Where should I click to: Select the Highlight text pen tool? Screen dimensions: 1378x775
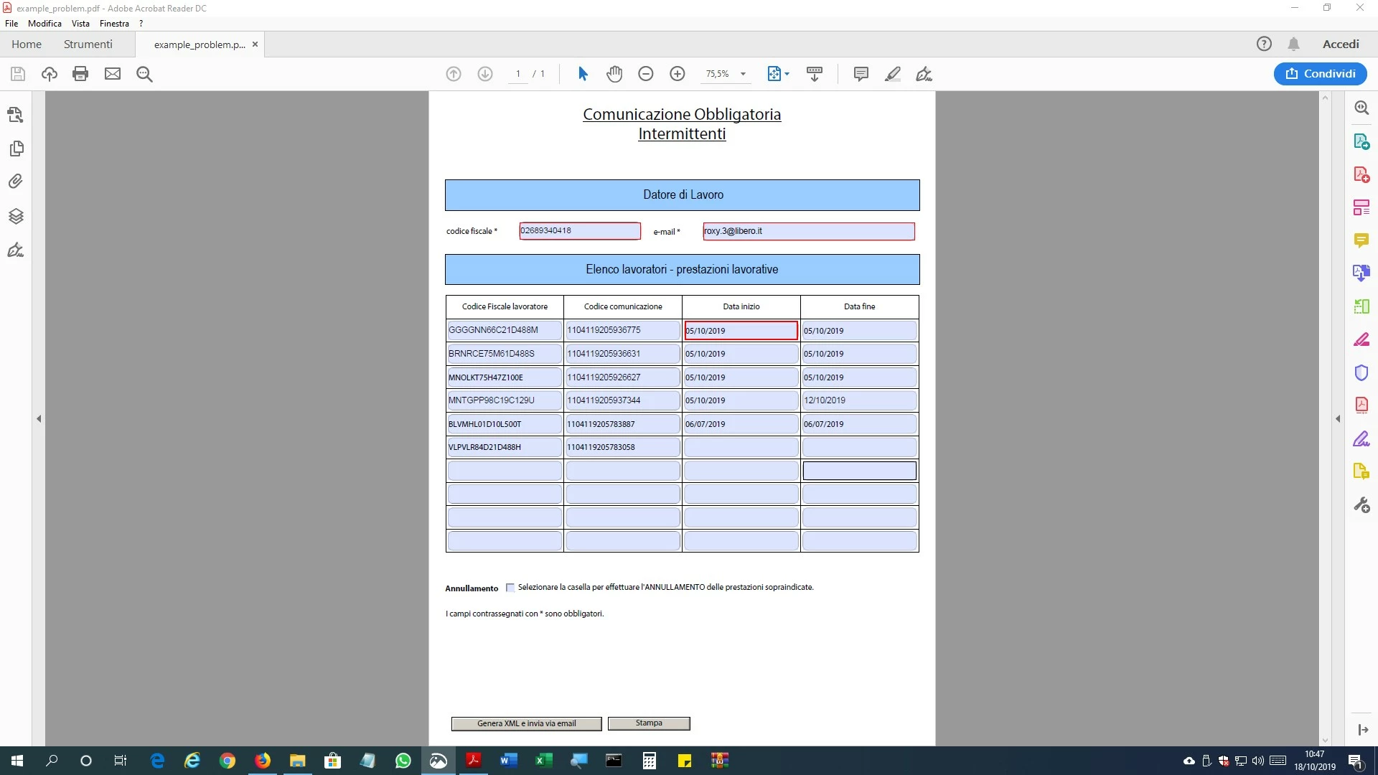(893, 74)
